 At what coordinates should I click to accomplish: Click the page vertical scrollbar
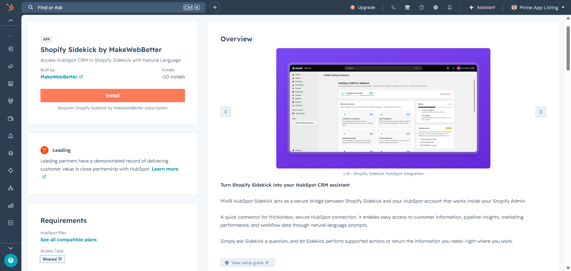coord(568,48)
